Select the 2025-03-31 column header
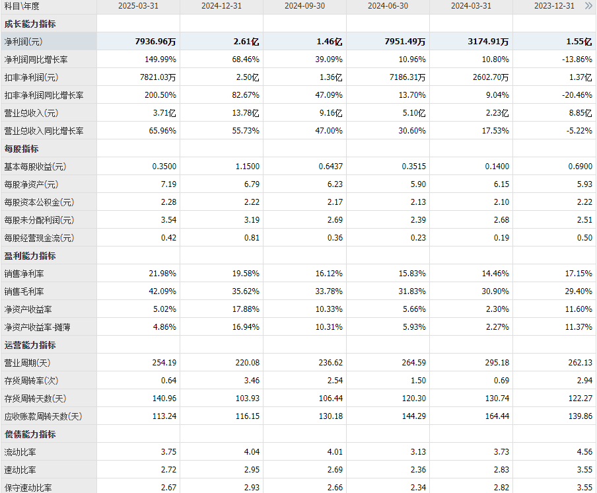Image resolution: width=597 pixels, height=493 pixels. coord(138,6)
